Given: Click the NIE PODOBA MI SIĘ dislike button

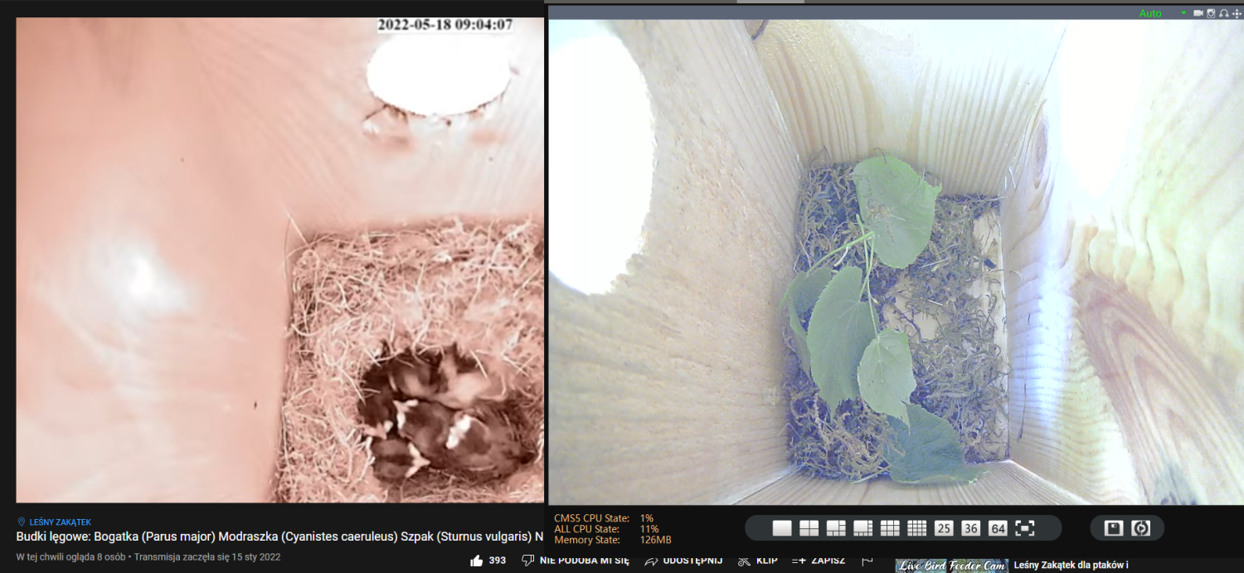Looking at the screenshot, I should [575, 561].
